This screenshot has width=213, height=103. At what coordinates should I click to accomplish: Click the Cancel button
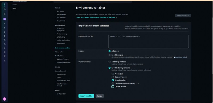click(100, 96)
